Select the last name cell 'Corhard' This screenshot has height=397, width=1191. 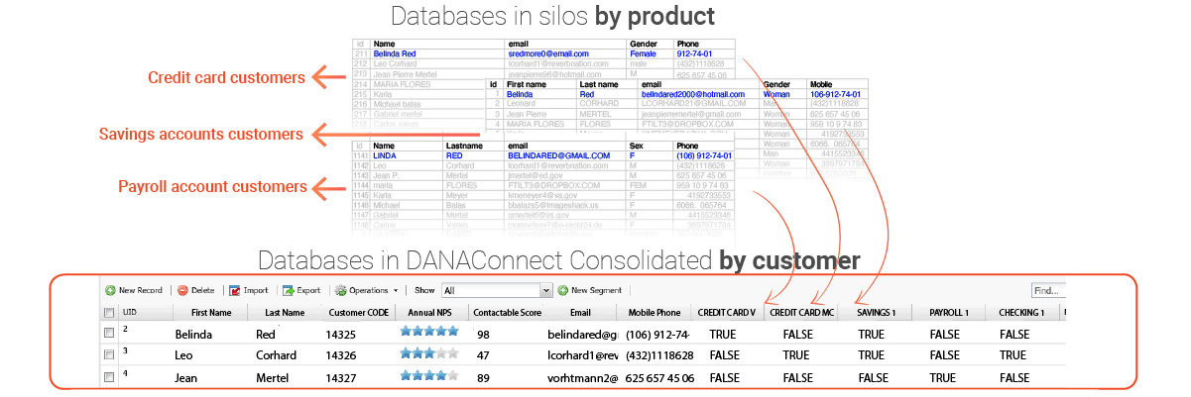[276, 356]
